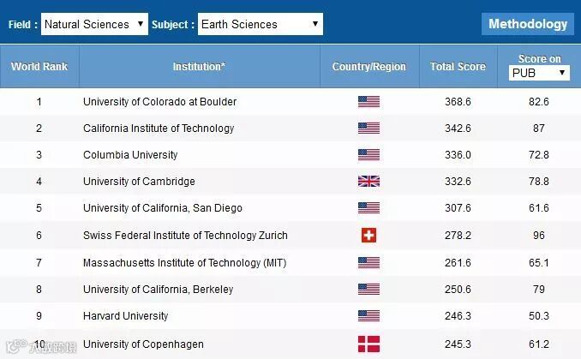The image size is (581, 359).
Task: Click the Total Score column header
Action: (458, 66)
